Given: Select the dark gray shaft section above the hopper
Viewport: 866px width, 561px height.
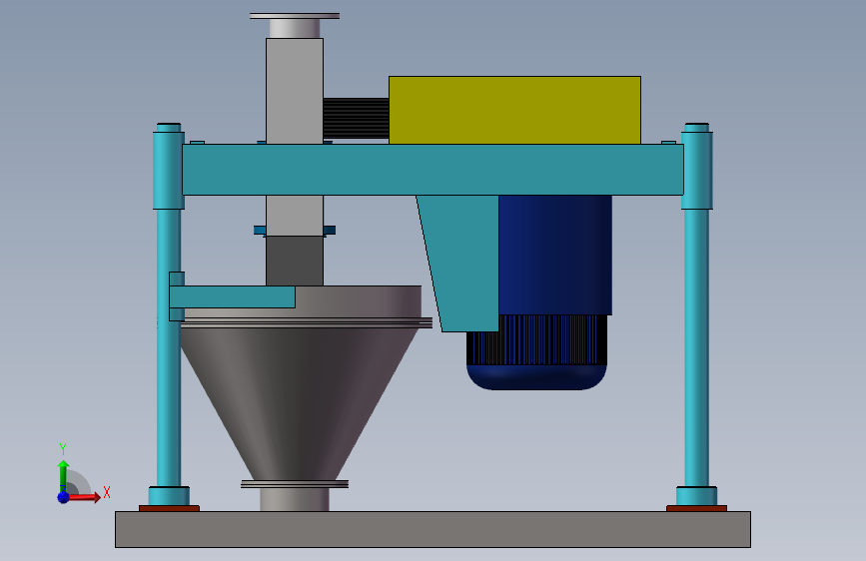Looking at the screenshot, I should pyautogui.click(x=295, y=261).
